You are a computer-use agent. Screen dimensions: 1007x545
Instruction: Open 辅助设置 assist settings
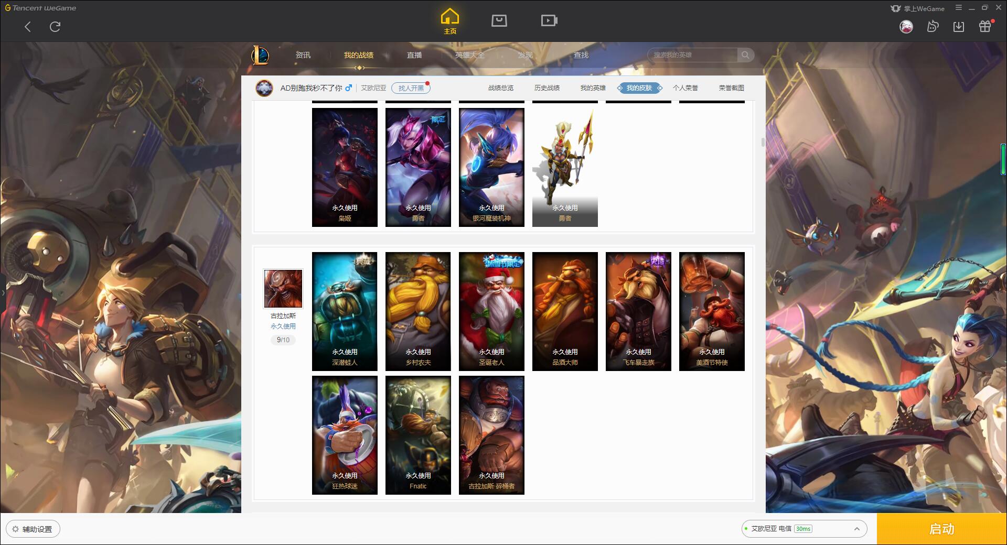click(33, 529)
